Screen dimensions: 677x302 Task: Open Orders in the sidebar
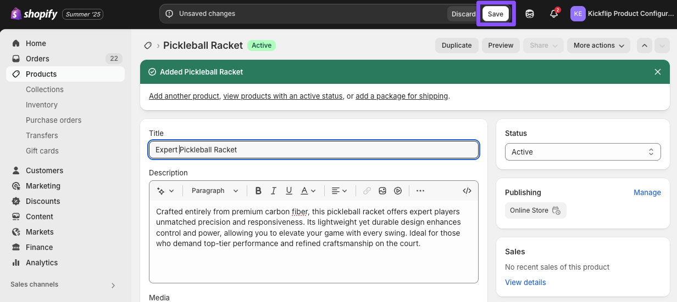click(x=37, y=59)
